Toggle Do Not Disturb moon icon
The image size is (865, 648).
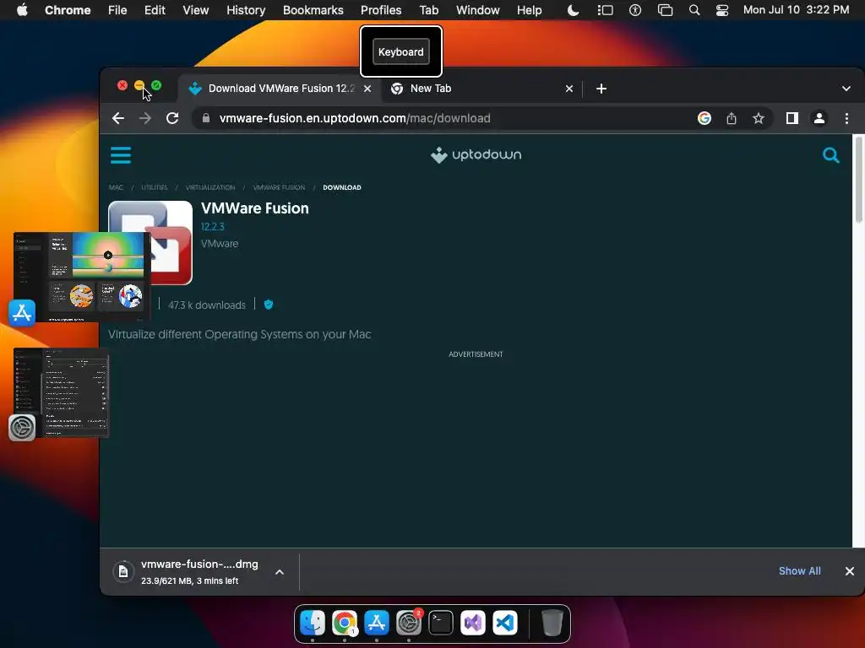pos(574,10)
